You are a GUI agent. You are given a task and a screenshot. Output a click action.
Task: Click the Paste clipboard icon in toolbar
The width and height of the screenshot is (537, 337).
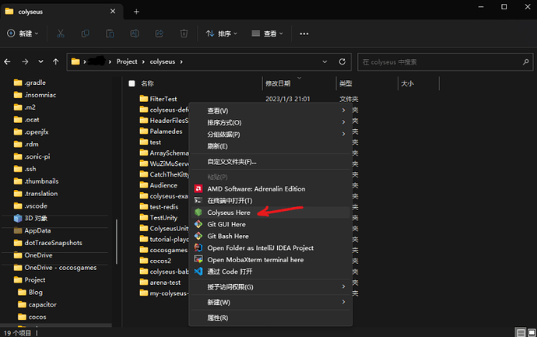(x=110, y=33)
